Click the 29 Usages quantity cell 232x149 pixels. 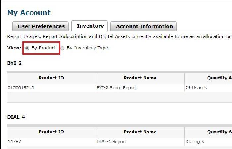(196, 88)
